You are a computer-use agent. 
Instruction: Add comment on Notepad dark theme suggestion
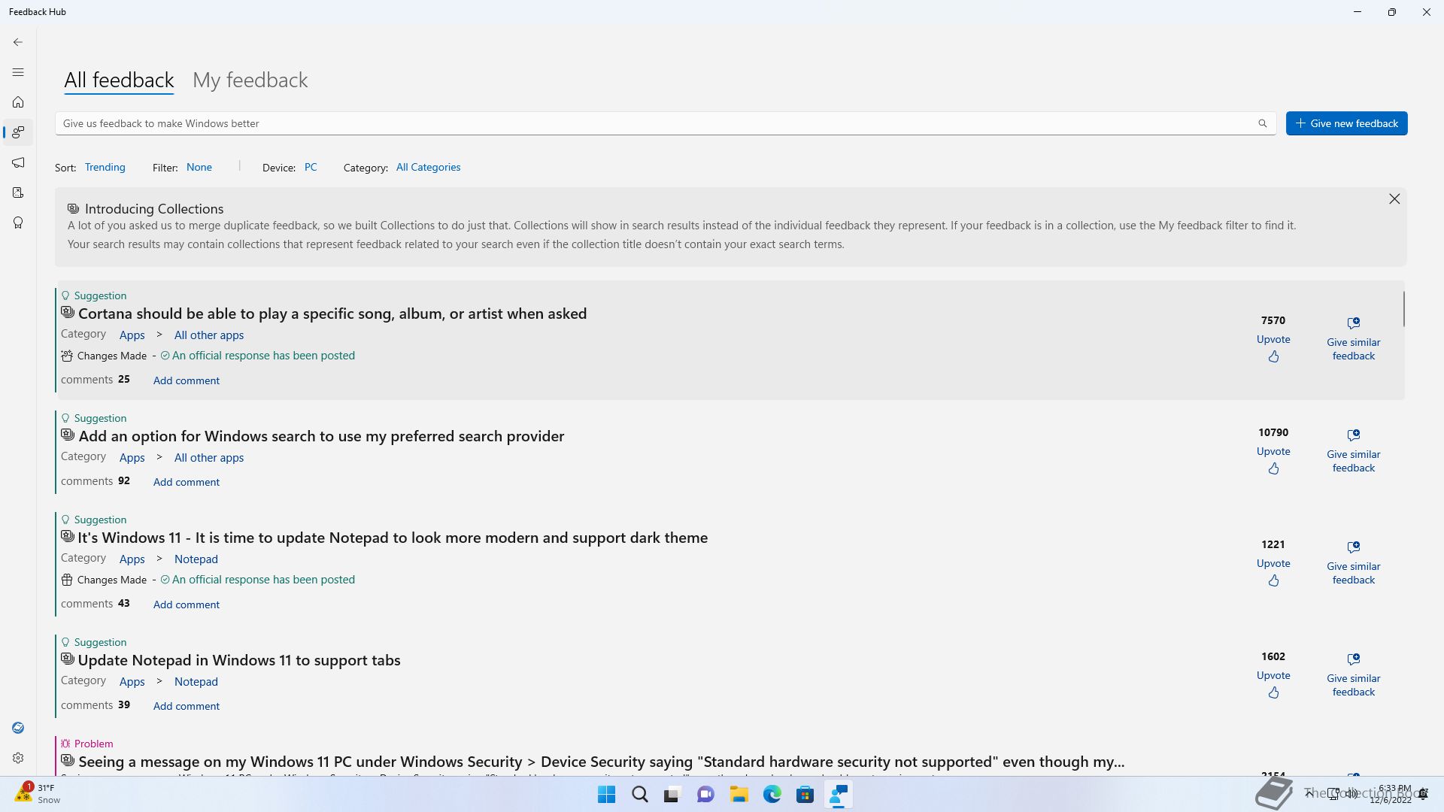(187, 604)
